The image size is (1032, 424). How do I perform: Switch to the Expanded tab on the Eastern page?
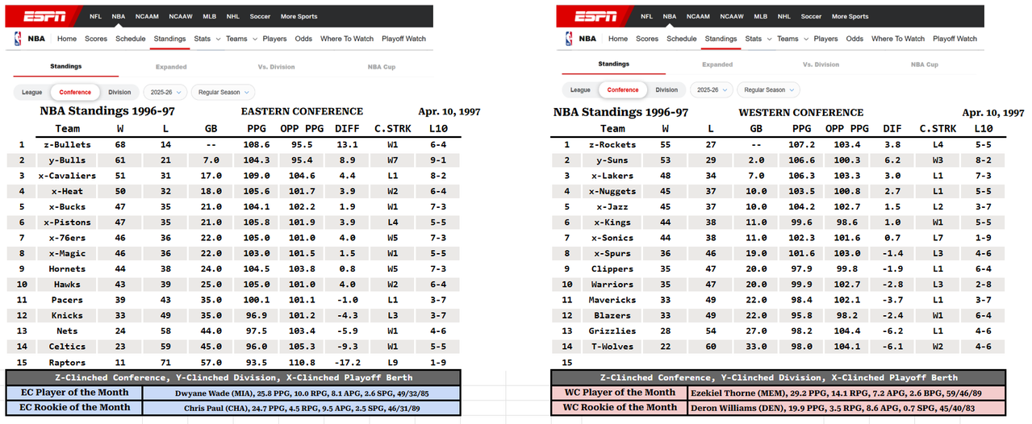pos(170,67)
